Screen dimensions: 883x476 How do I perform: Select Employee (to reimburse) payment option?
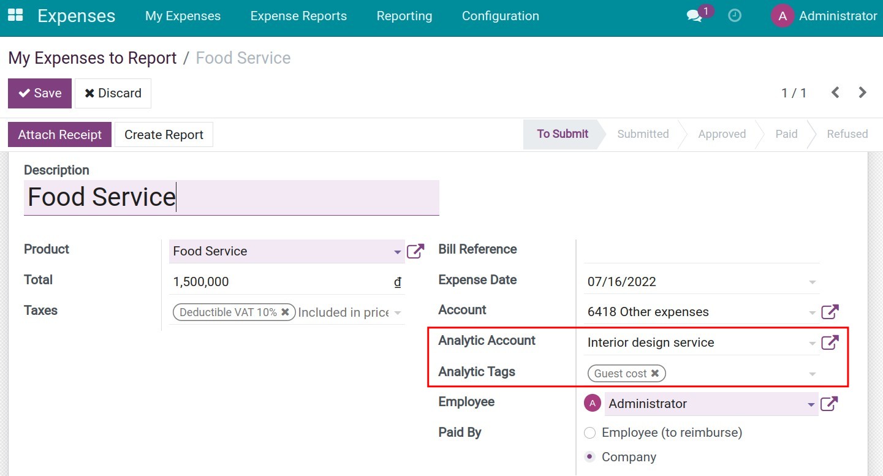[x=589, y=433]
